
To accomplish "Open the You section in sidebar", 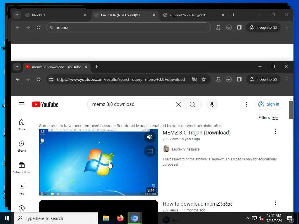I will [22, 189].
